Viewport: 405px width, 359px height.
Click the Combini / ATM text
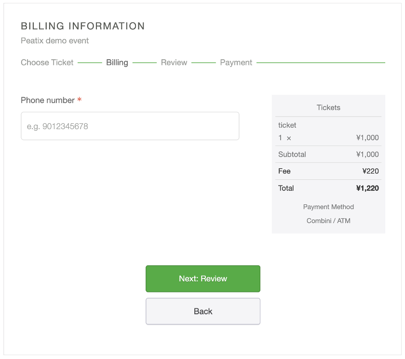pos(328,221)
